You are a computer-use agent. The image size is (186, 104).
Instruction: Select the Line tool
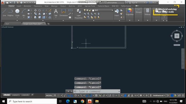pyautogui.click(x=4, y=13)
